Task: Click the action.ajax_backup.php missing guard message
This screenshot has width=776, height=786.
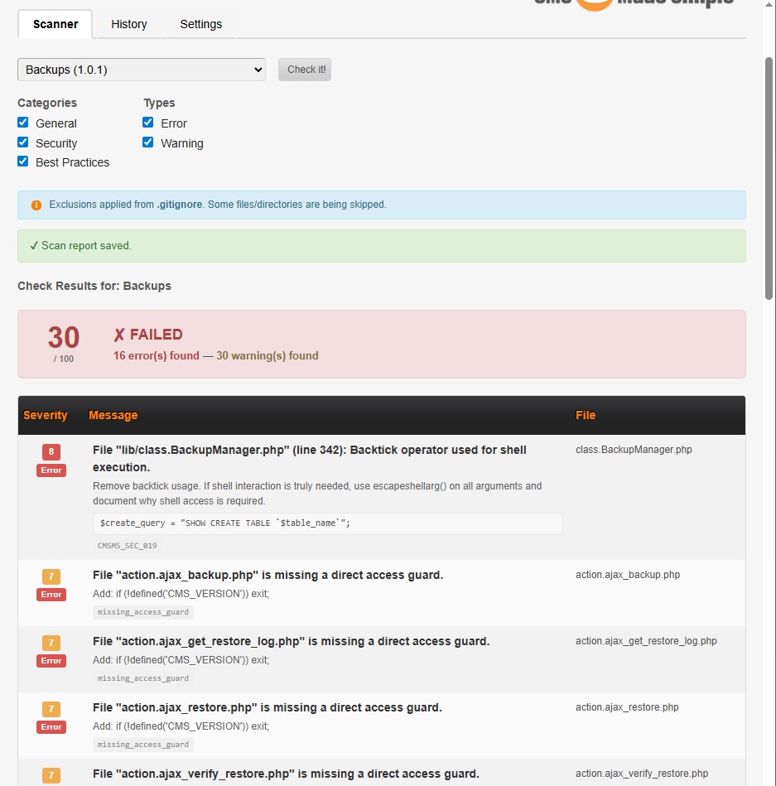Action: (268, 575)
